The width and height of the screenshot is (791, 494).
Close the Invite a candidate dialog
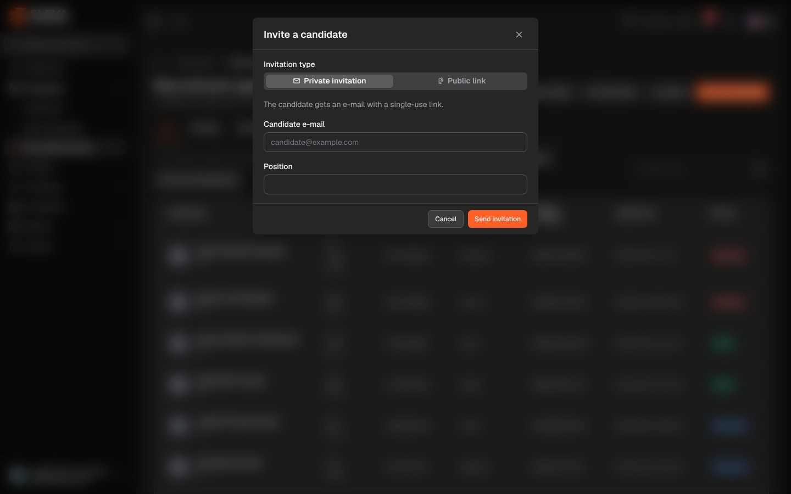(x=519, y=35)
